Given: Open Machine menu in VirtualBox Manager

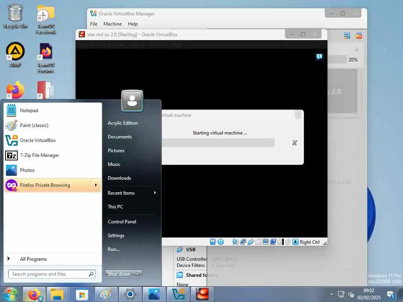Looking at the screenshot, I should coord(113,24).
